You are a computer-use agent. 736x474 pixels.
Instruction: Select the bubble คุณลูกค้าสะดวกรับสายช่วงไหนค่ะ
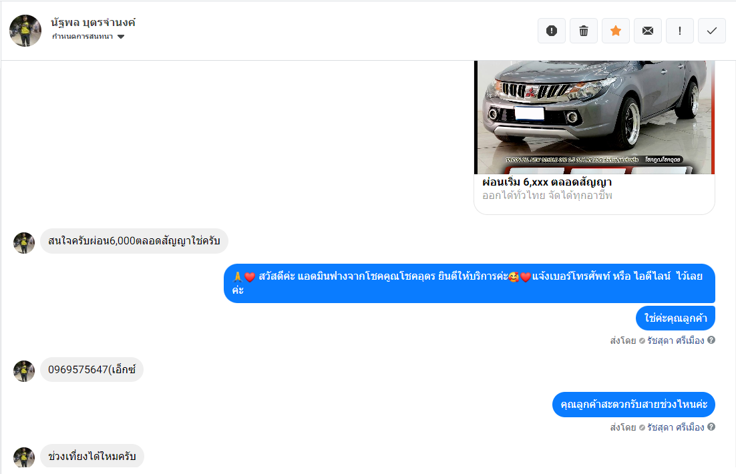(x=634, y=405)
